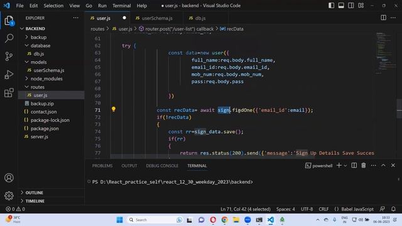Open the Search view in activity bar
402x226 pixels.
point(9,38)
